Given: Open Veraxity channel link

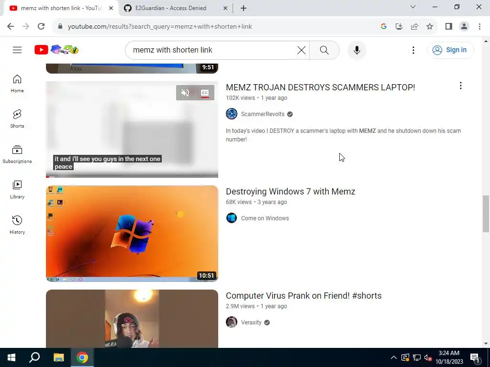Looking at the screenshot, I should (251, 323).
